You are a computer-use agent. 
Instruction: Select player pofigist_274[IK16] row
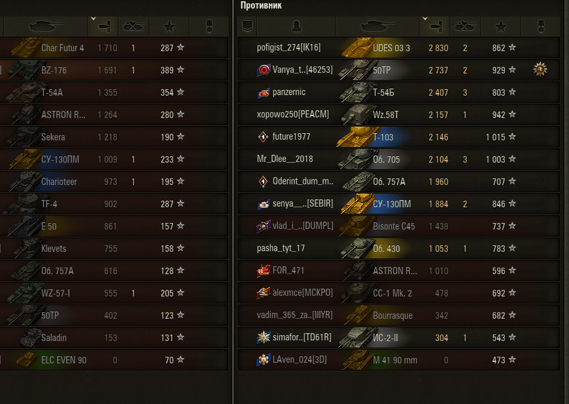tap(399, 48)
